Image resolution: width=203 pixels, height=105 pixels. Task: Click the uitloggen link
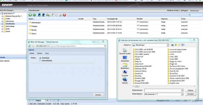click(184, 10)
